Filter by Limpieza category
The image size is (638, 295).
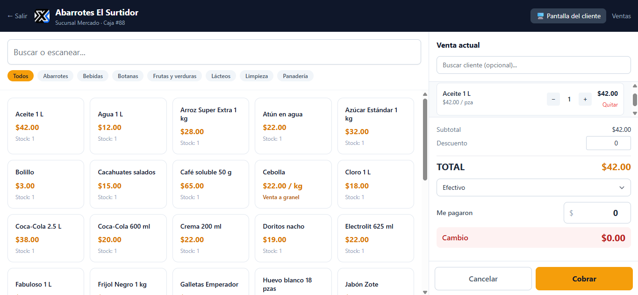pyautogui.click(x=257, y=76)
